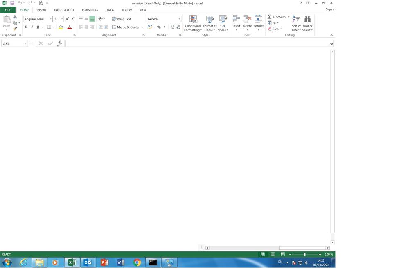
Task: Toggle Top Align in the Alignment group
Action: click(81, 19)
